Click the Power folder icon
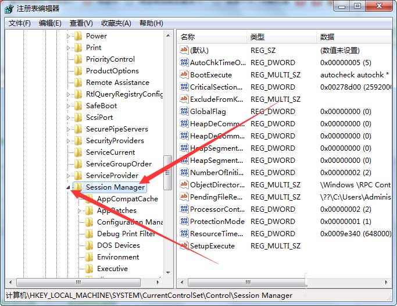The width and height of the screenshot is (397, 306). pyautogui.click(x=78, y=36)
